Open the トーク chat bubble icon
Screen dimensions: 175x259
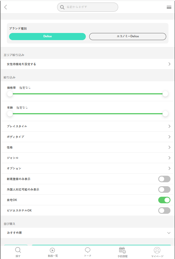coord(88,250)
